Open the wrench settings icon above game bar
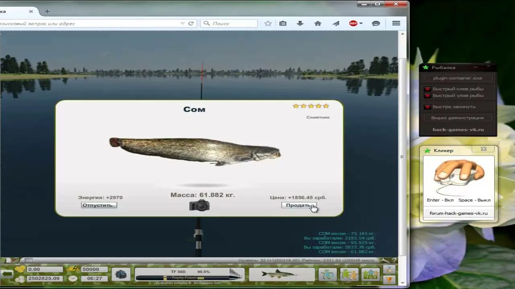This screenshot has height=289, width=515. (385, 261)
